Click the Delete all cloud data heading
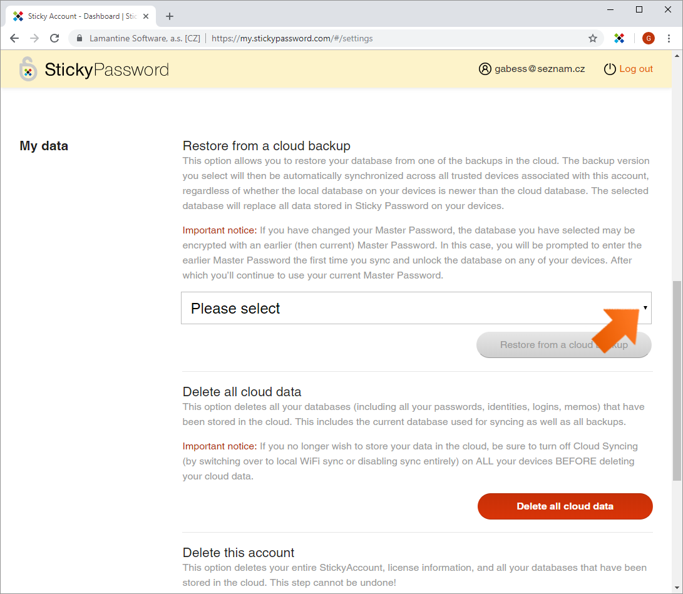This screenshot has width=683, height=594. pyautogui.click(x=242, y=392)
